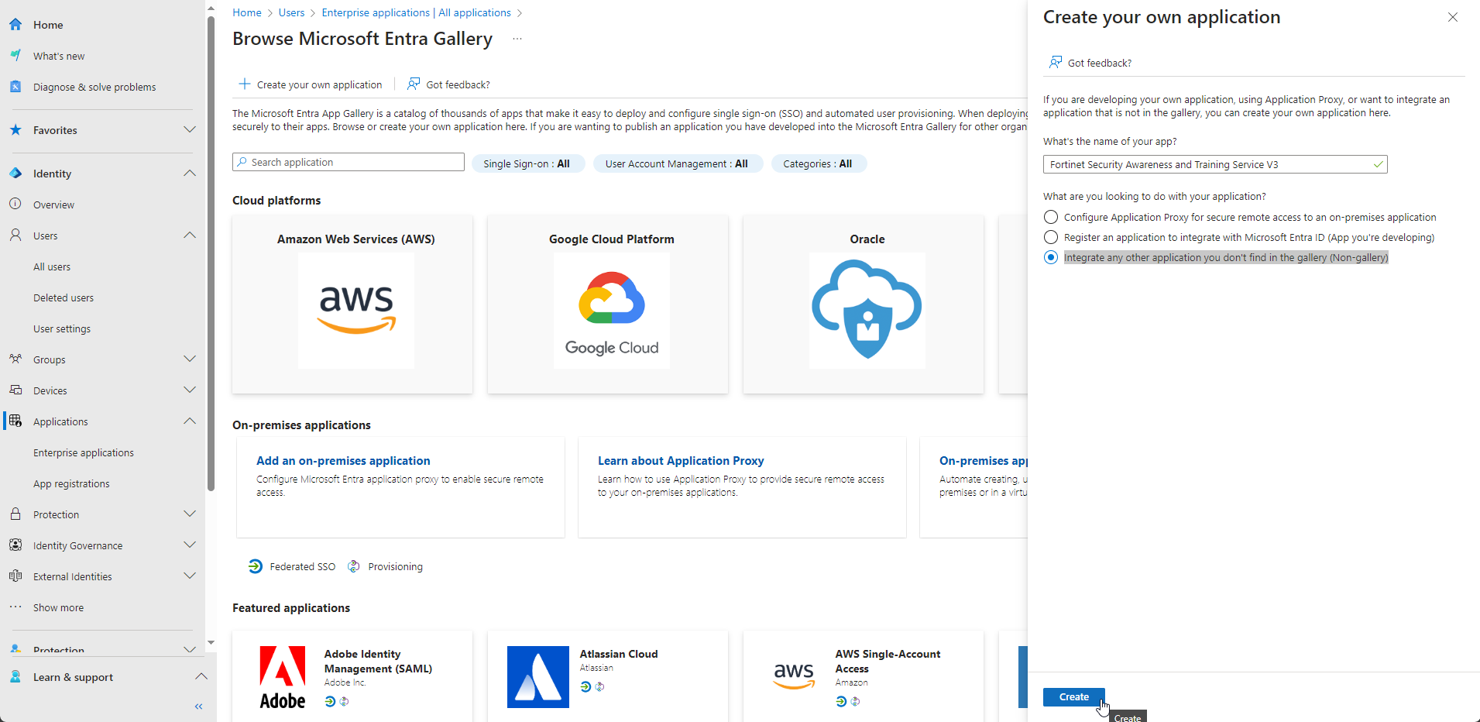The width and height of the screenshot is (1480, 722).
Task: Close the Create your own application panel
Action: [1453, 17]
